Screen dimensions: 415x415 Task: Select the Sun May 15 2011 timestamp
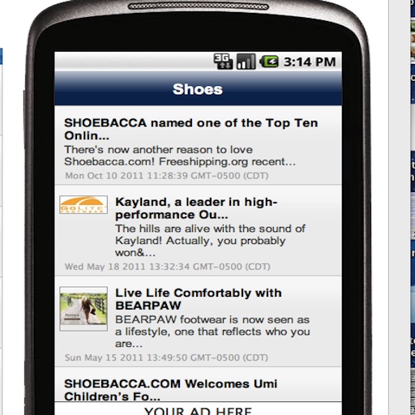click(166, 357)
